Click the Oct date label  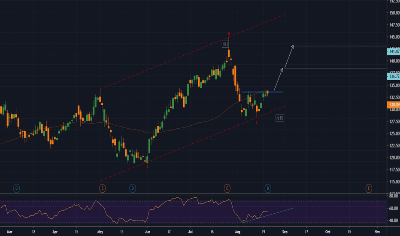pyautogui.click(x=328, y=232)
